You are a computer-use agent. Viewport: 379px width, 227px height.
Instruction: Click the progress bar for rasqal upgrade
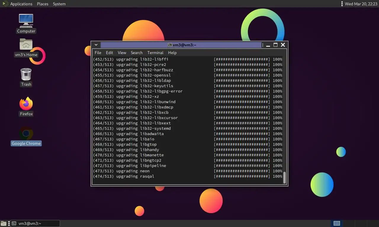pyautogui.click(x=242, y=176)
